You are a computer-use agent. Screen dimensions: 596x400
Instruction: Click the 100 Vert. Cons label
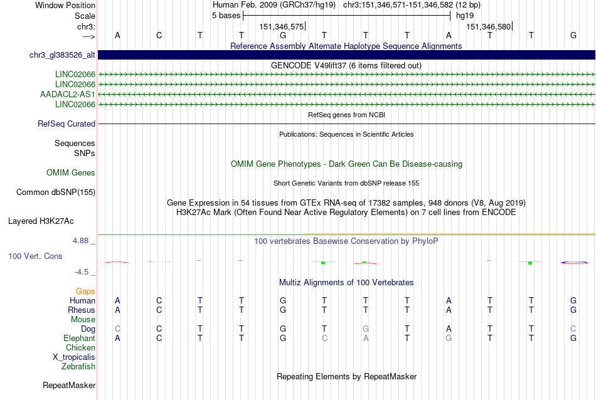pyautogui.click(x=35, y=256)
